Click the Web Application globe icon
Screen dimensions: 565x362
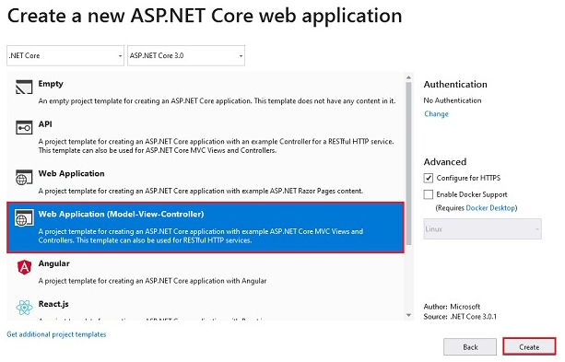(x=24, y=177)
